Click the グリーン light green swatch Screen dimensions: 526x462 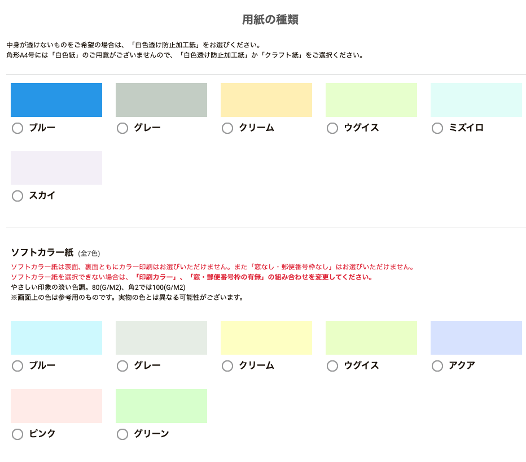[x=161, y=406]
